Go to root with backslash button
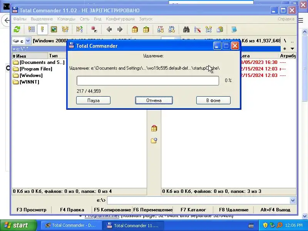This screenshot has height=231, width=308. click(x=285, y=41)
